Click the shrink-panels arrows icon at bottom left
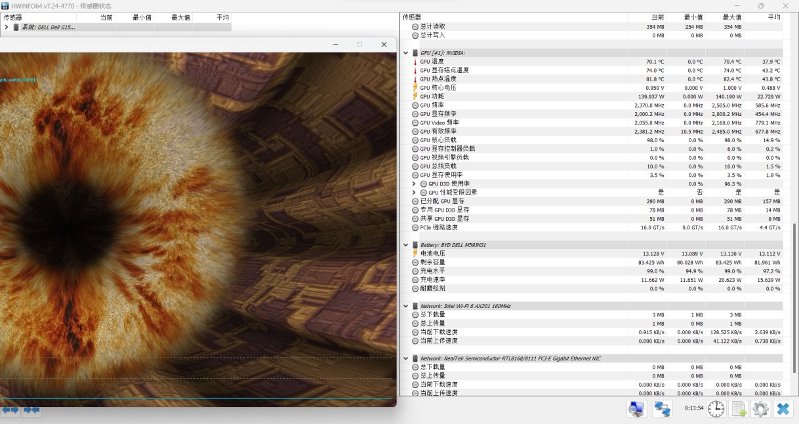 point(31,410)
